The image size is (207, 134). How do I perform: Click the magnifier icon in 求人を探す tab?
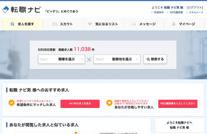pyautogui.click(x=12, y=24)
